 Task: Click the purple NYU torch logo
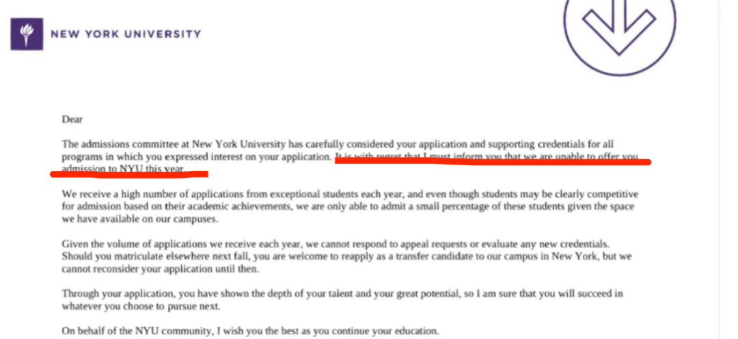tap(27, 34)
